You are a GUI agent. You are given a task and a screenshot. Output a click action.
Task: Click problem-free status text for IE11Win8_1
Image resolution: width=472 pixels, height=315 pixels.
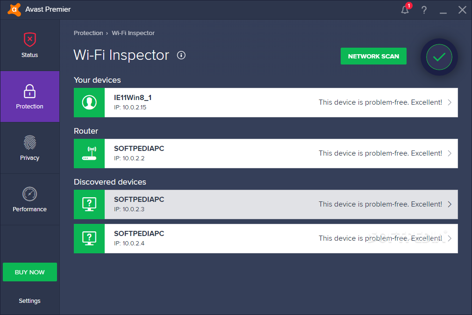pyautogui.click(x=380, y=102)
